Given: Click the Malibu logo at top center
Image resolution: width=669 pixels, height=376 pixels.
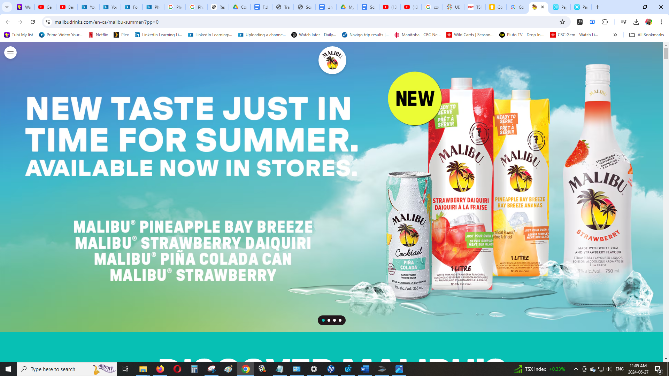Looking at the screenshot, I should point(332,60).
